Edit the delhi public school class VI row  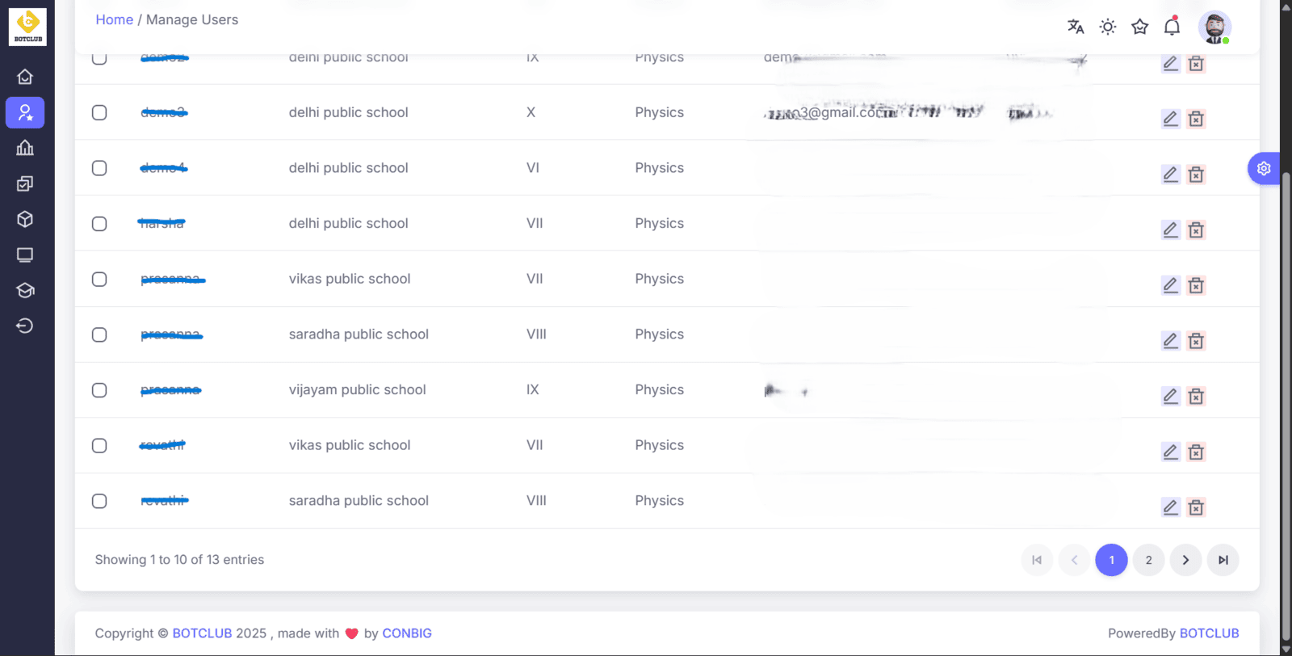tap(1170, 175)
